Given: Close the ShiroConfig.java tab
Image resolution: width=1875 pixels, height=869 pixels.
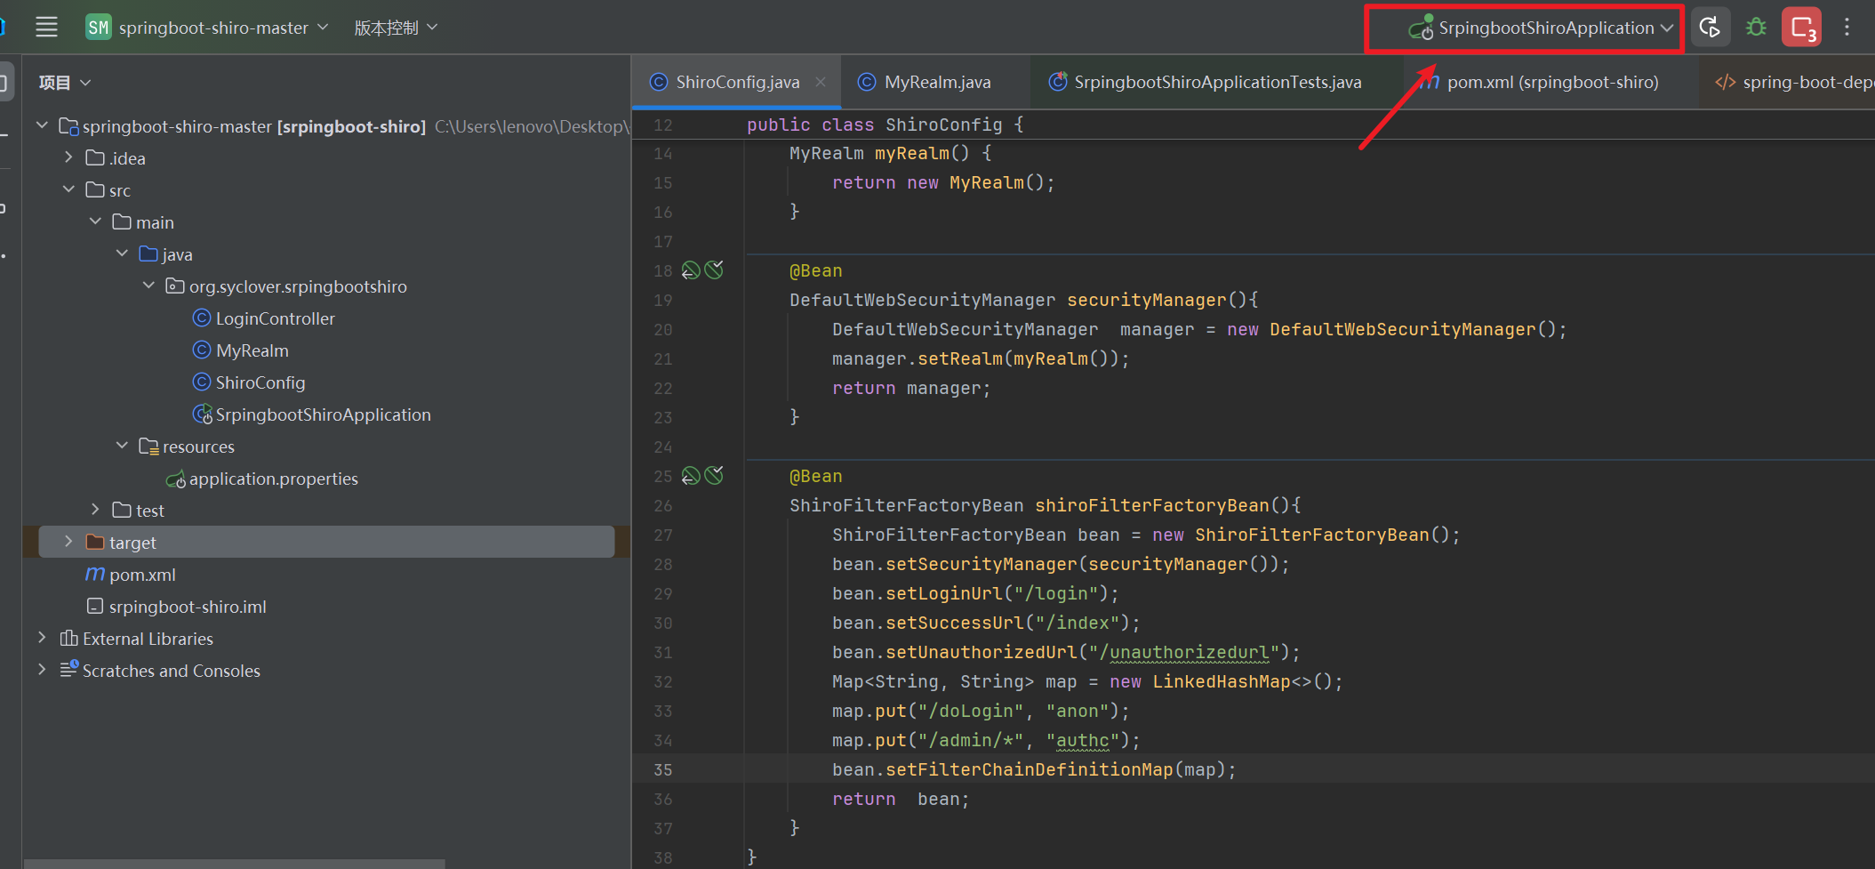Looking at the screenshot, I should pos(821,82).
